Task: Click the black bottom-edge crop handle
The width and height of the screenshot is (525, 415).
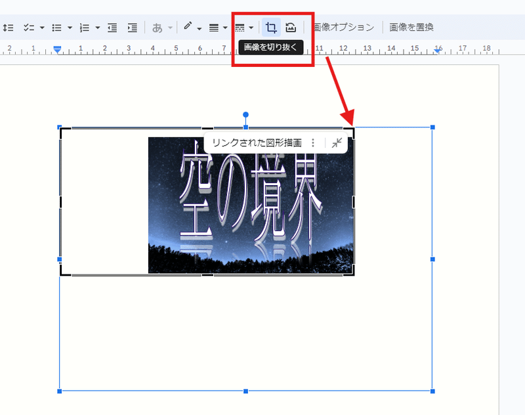Action: point(207,275)
